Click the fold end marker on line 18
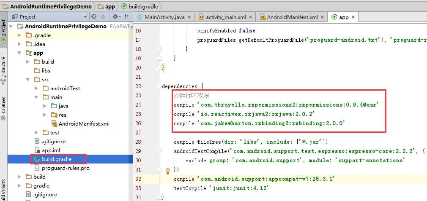427x201 pixels. coord(159,49)
